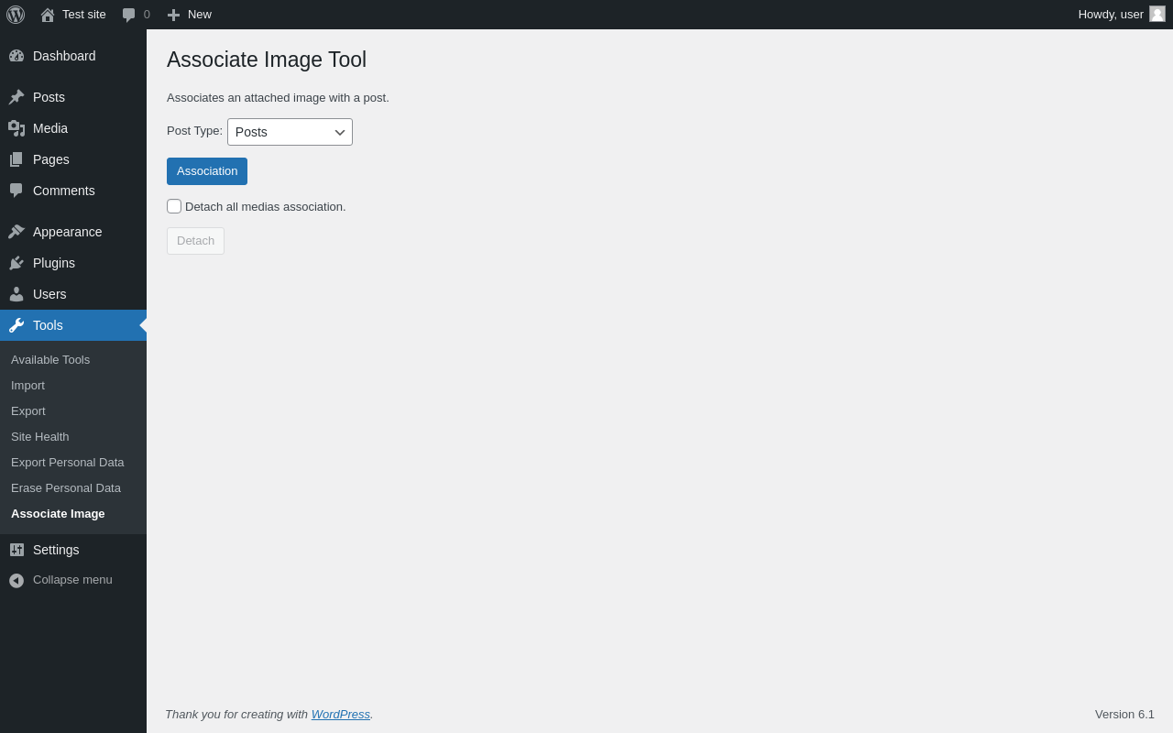Click the plus icon next to New
Screen dimensions: 1173x733
click(x=173, y=15)
